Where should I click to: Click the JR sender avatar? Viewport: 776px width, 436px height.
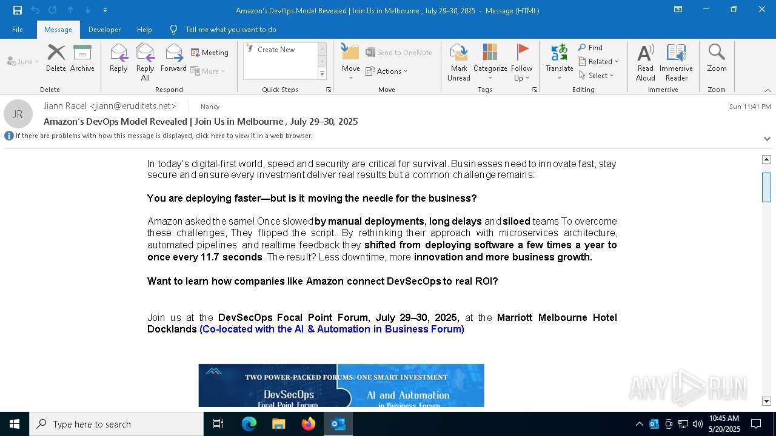pyautogui.click(x=18, y=114)
